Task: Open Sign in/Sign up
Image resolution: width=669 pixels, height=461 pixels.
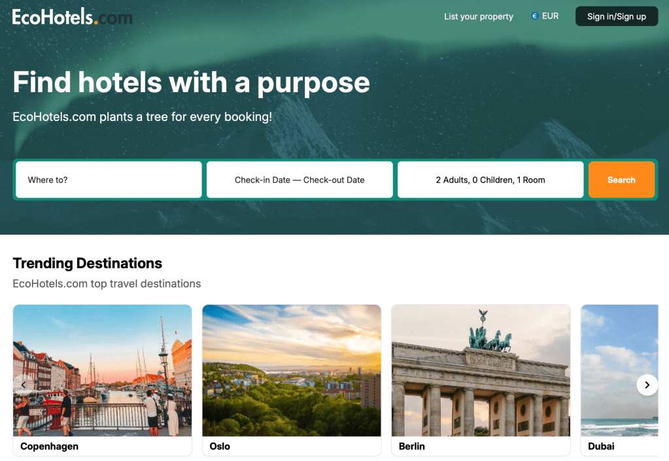Action: [617, 16]
